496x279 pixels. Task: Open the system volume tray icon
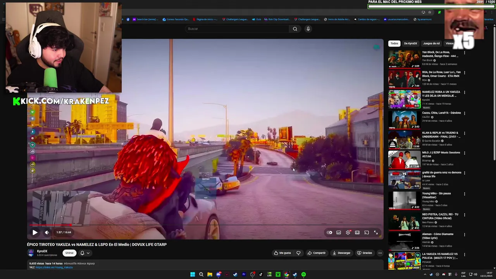[476, 275]
